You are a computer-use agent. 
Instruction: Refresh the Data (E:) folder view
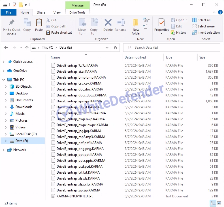pyautogui.click(x=116, y=48)
